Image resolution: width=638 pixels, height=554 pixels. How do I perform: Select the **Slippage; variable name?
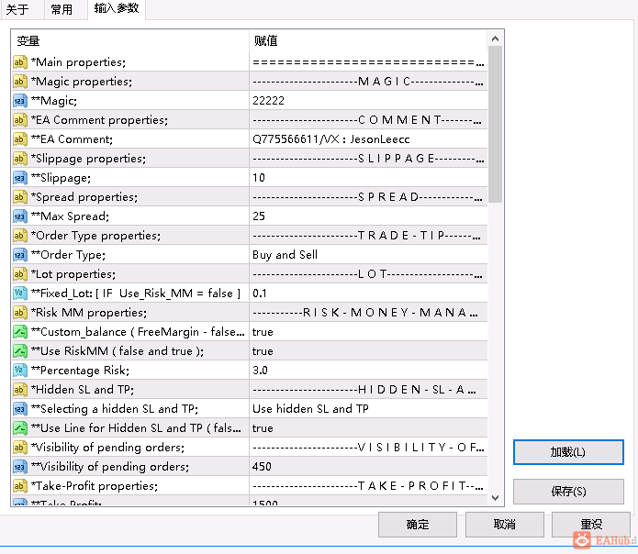point(61,178)
